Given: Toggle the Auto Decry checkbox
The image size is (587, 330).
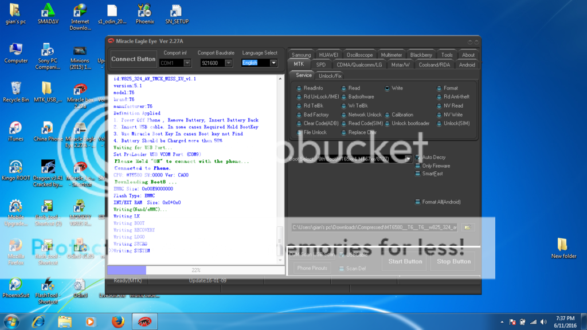Looking at the screenshot, I should coord(418,157).
